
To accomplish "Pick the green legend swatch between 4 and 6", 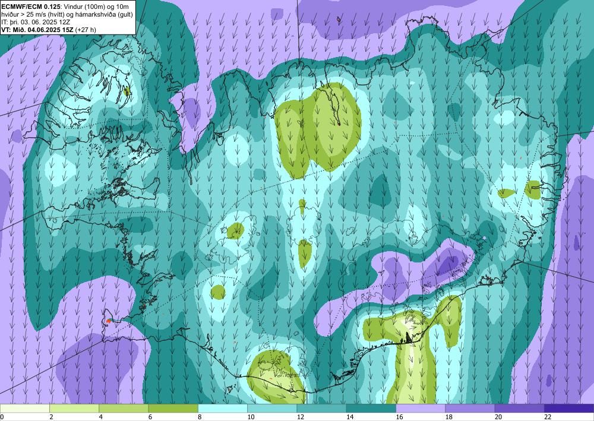I will 124,409.
